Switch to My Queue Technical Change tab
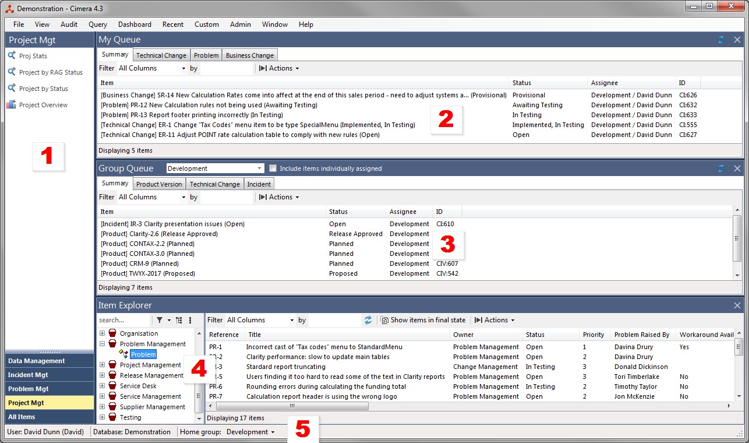The height and width of the screenshot is (443, 749). click(x=161, y=55)
